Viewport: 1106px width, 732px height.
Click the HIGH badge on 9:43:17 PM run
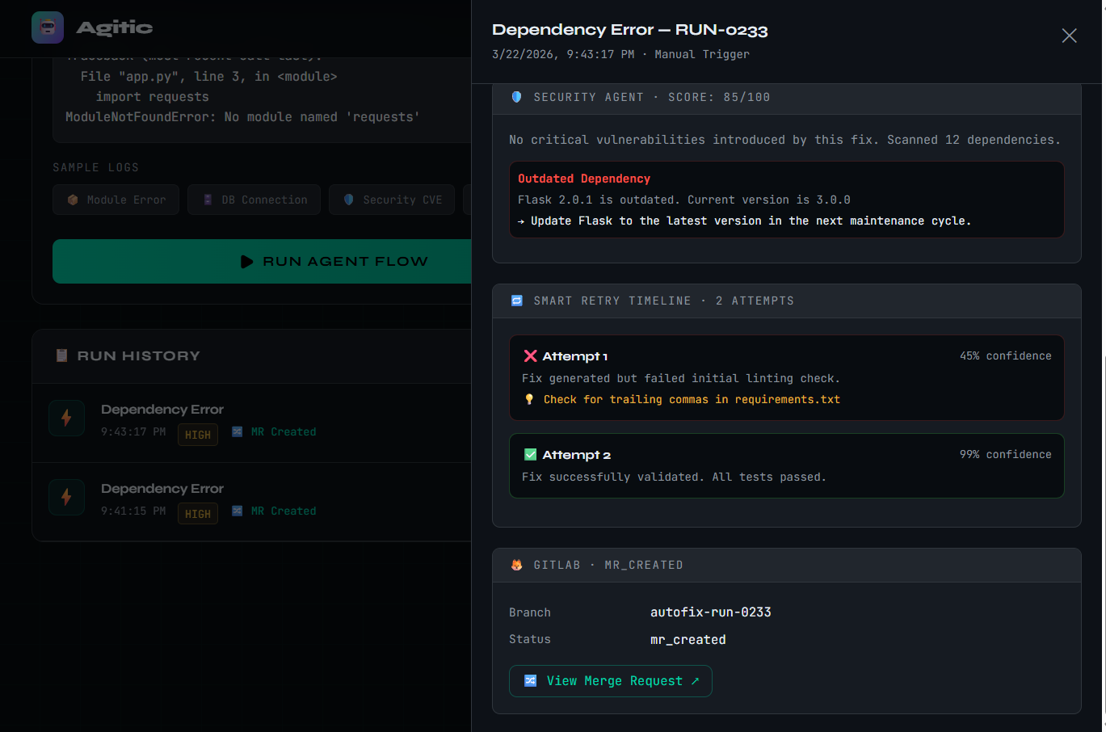[x=198, y=435]
